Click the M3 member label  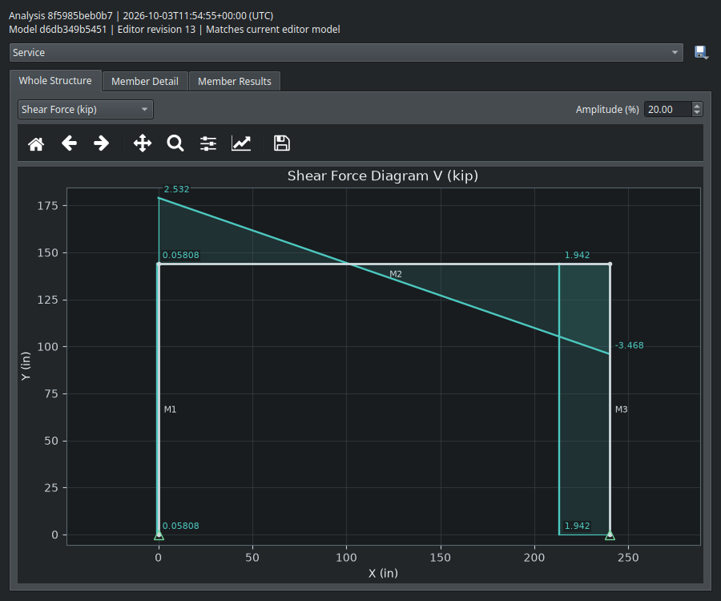click(x=621, y=409)
